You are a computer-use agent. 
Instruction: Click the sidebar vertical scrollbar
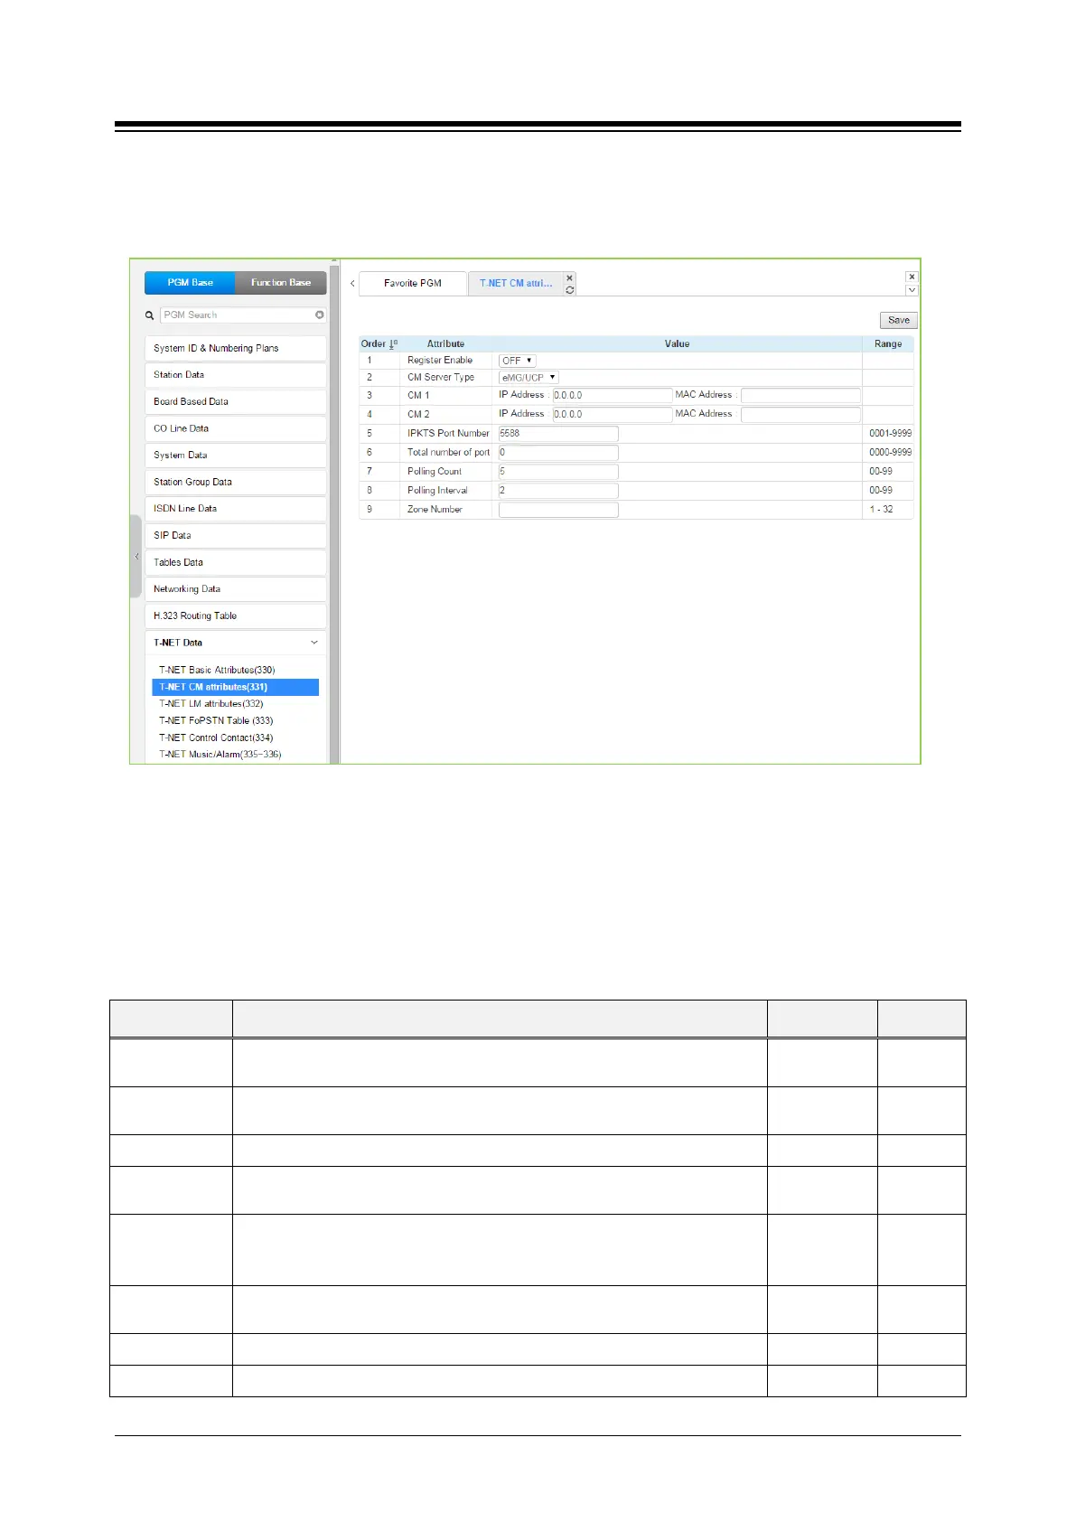click(335, 512)
